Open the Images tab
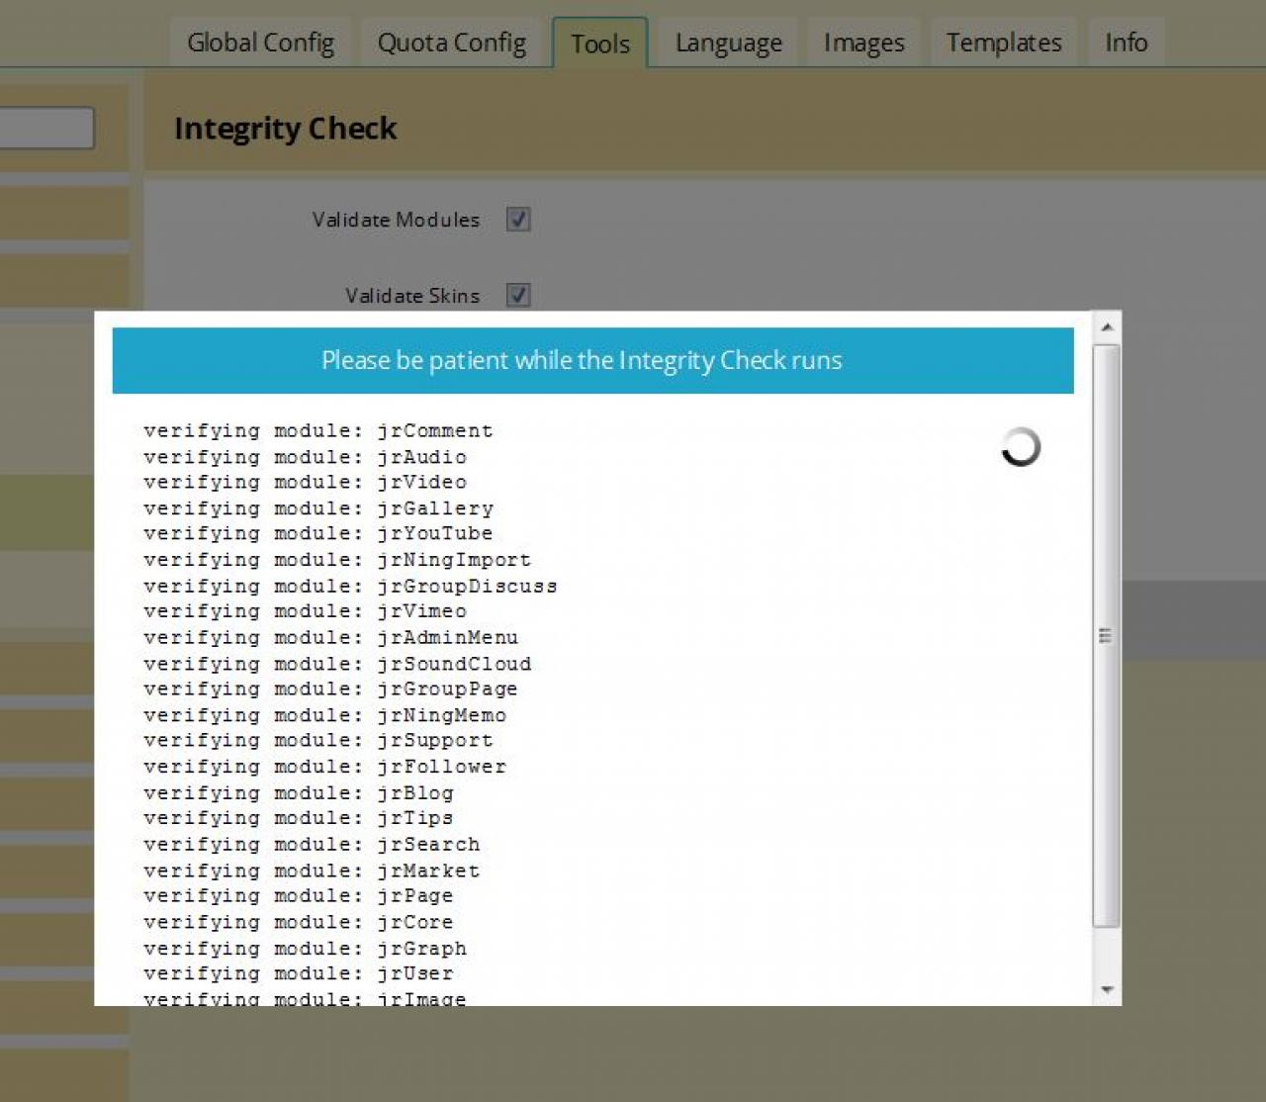 pos(863,43)
